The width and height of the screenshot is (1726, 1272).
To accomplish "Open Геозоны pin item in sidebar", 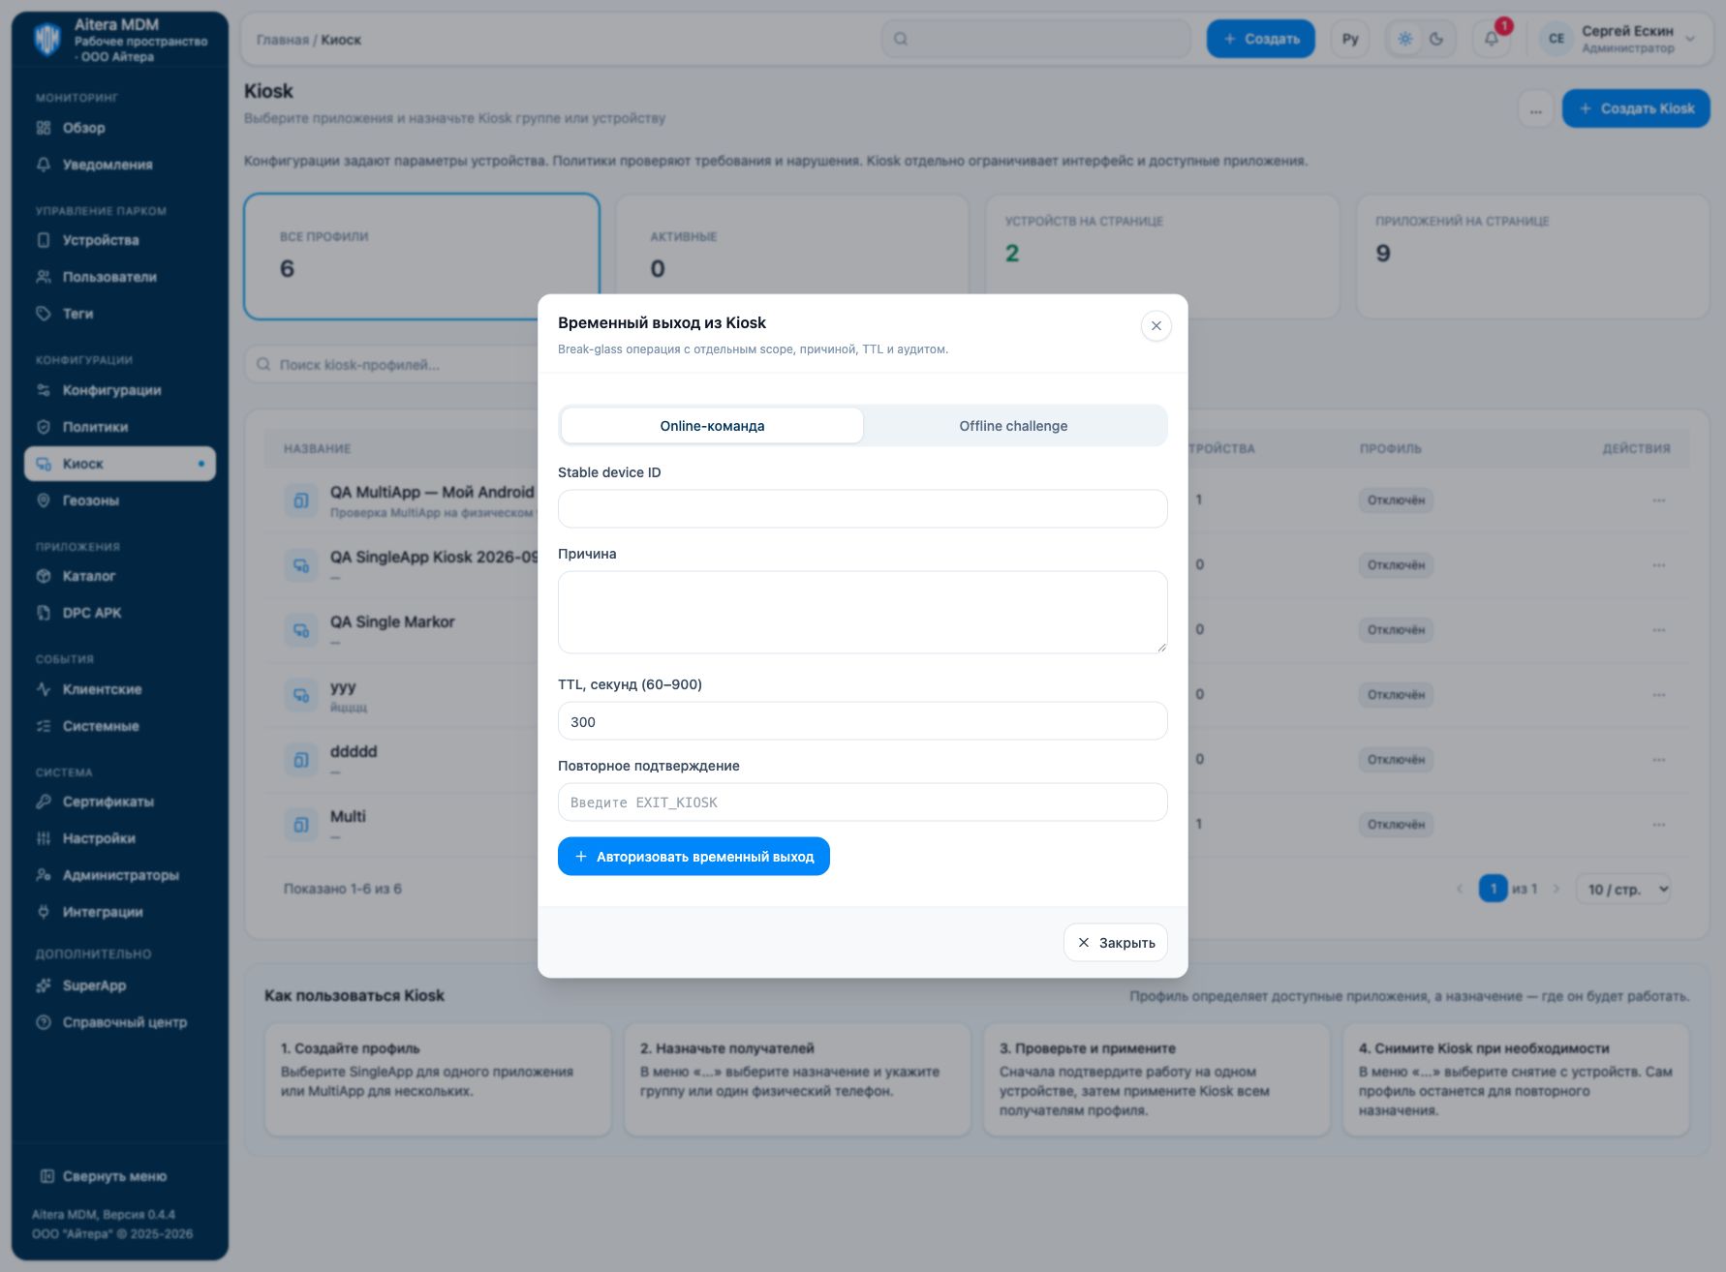I will point(119,500).
